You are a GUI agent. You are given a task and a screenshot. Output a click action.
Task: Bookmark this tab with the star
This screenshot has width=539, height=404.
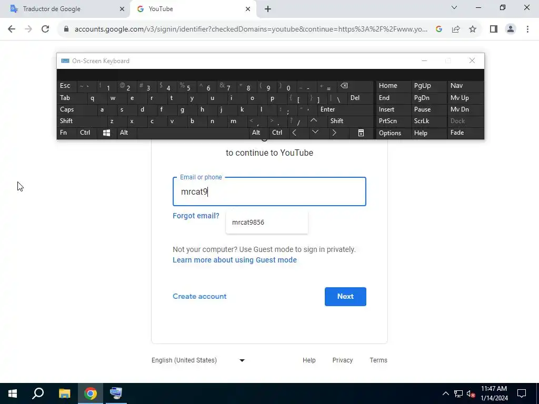point(473,29)
